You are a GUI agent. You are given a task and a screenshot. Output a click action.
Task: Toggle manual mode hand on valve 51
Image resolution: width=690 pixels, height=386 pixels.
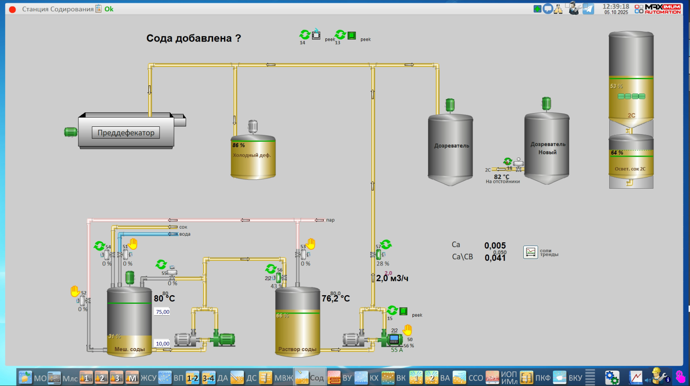tap(133, 244)
